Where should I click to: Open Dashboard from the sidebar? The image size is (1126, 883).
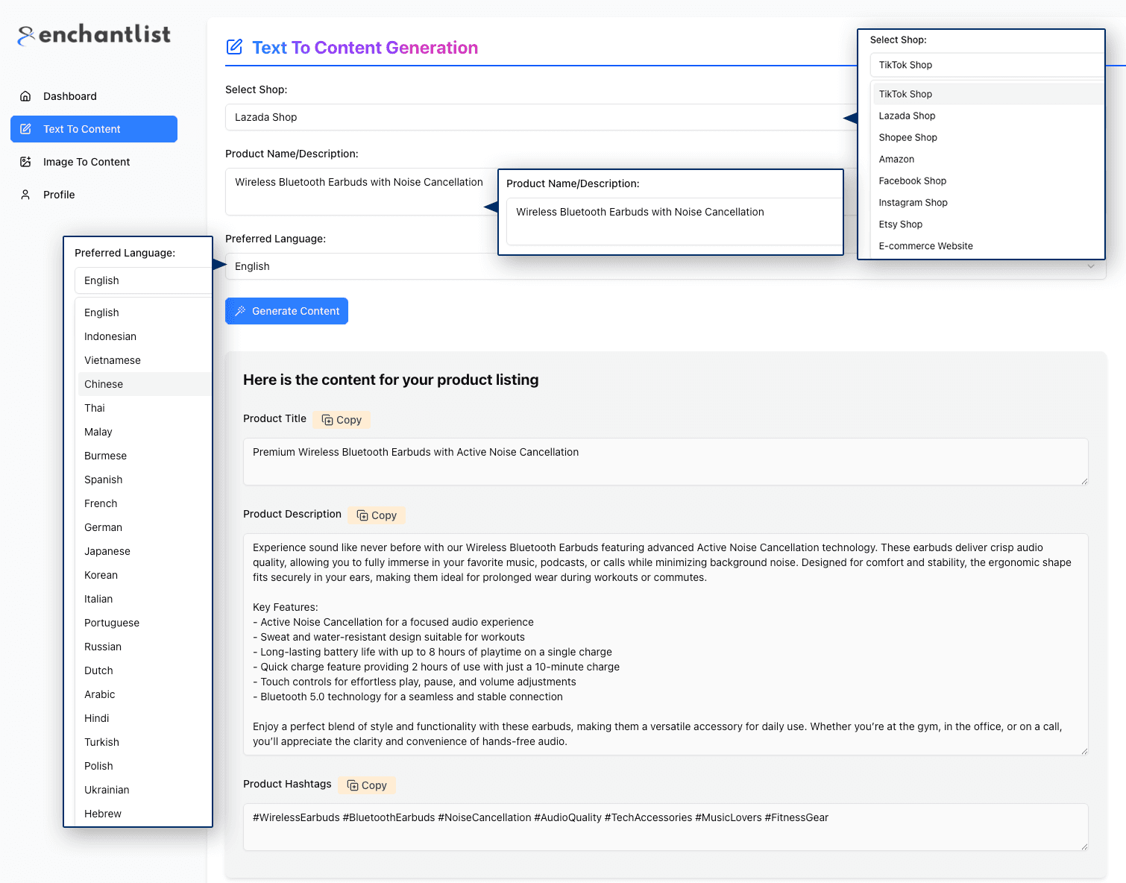70,95
